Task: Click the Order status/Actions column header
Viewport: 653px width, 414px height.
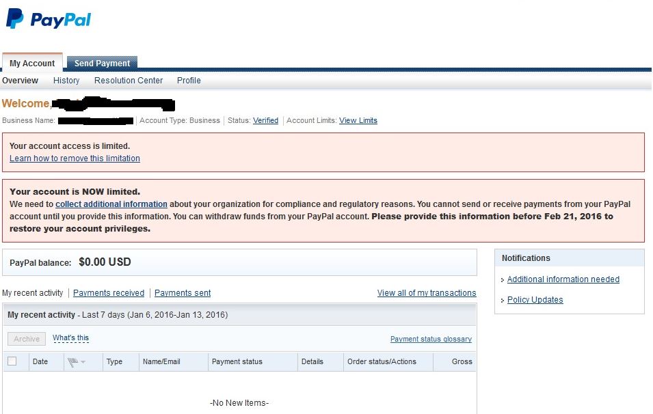Action: (382, 361)
